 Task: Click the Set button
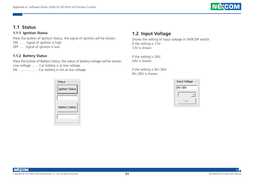click(187, 101)
